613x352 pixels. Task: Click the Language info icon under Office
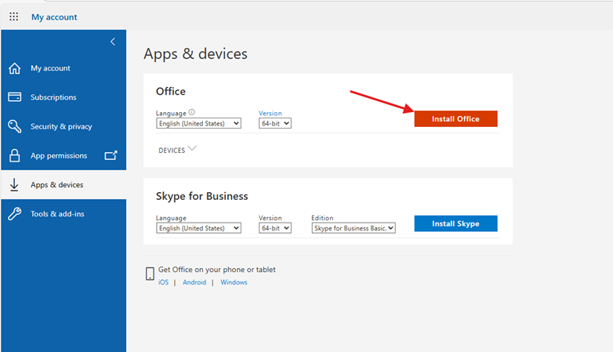(x=192, y=112)
